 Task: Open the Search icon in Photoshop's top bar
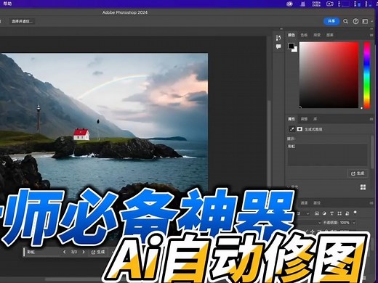pyautogui.click(x=345, y=22)
